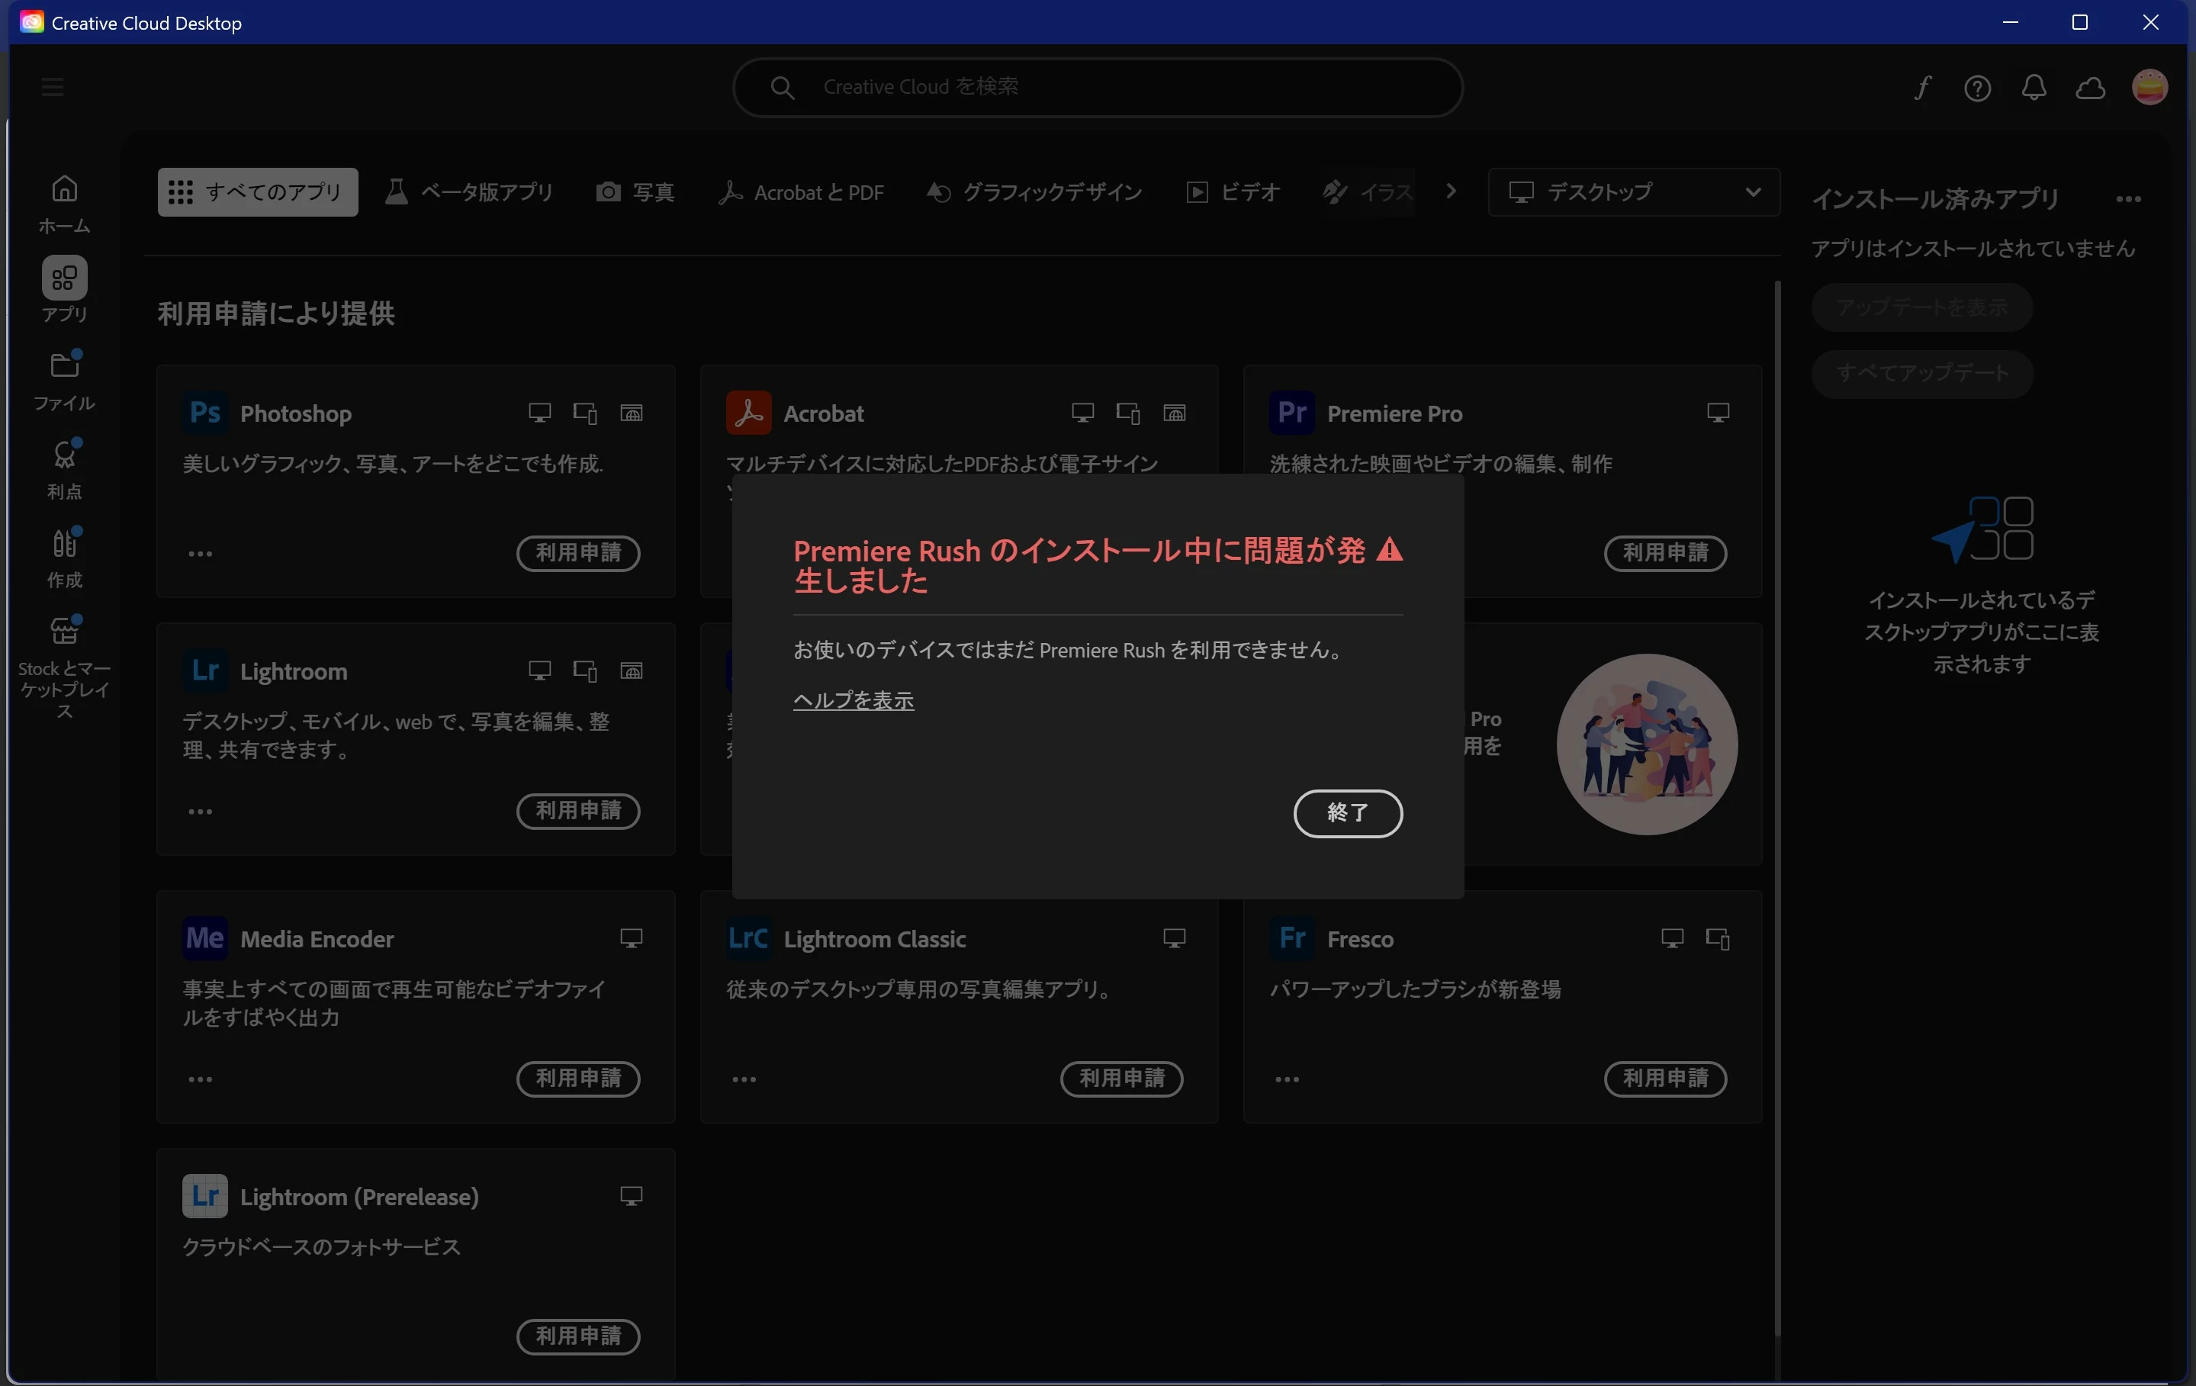2196x1386 pixels.
Task: Click the fonts 'f' icon in header
Action: click(x=1922, y=88)
